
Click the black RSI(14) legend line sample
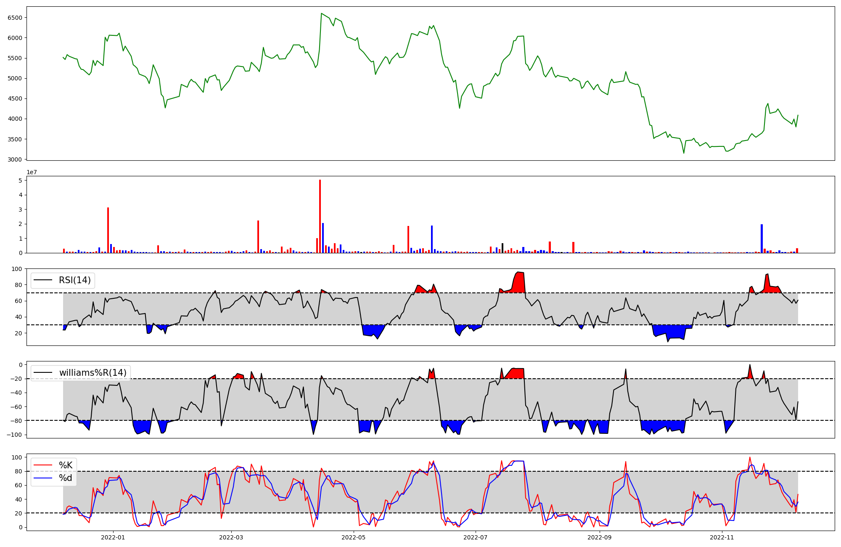tap(43, 280)
